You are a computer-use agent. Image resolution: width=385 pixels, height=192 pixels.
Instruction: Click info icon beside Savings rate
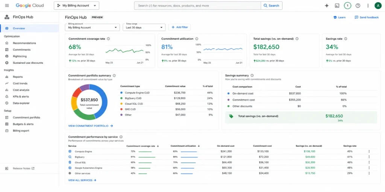pyautogui.click(x=346, y=39)
